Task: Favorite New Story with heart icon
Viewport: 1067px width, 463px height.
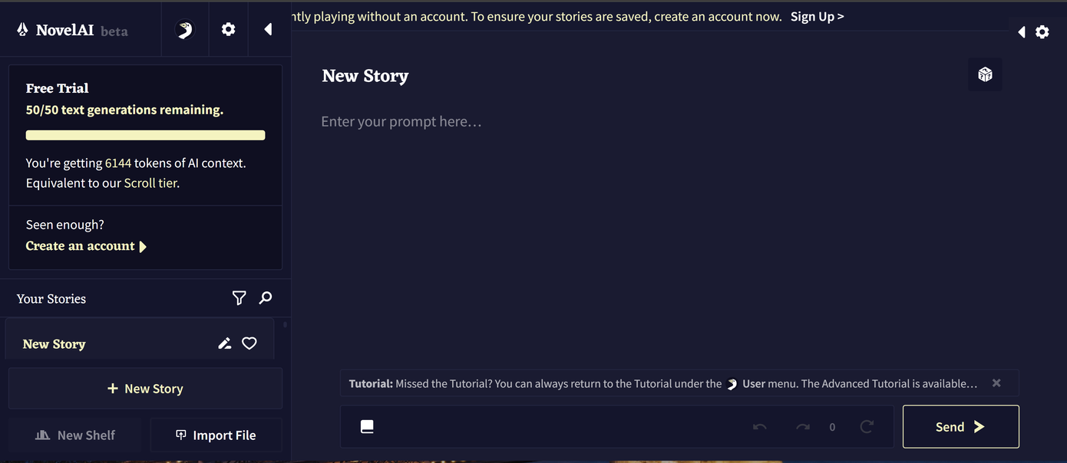Action: point(249,343)
